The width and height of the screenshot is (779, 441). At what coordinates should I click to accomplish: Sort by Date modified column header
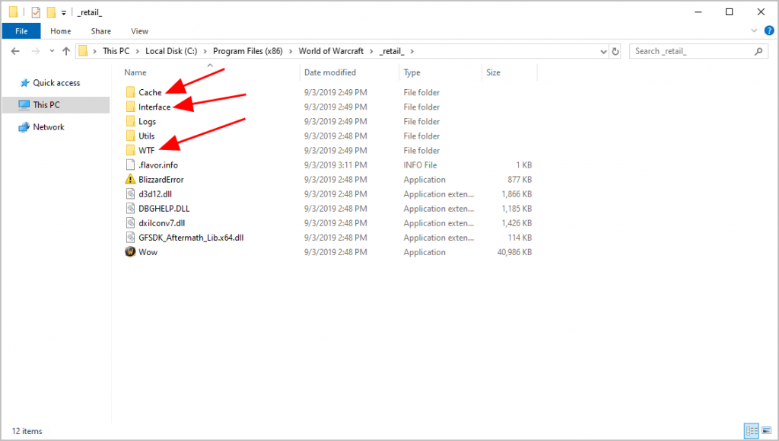(330, 72)
